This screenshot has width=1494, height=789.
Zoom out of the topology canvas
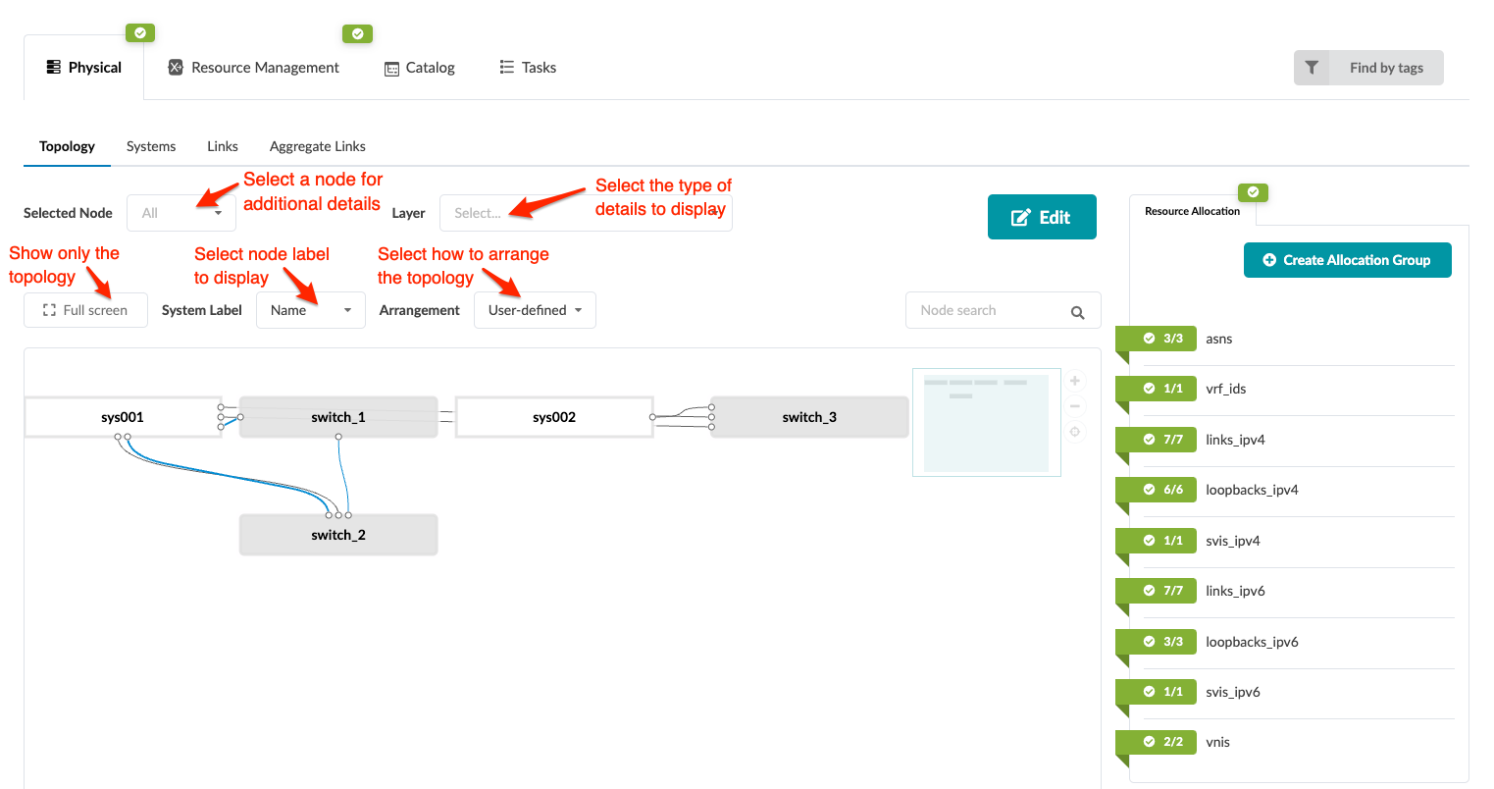pos(1075,406)
